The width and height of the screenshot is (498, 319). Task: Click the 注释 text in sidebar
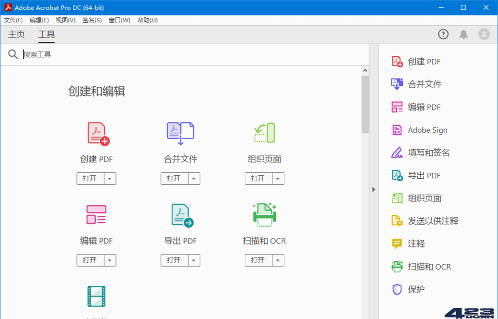point(417,244)
